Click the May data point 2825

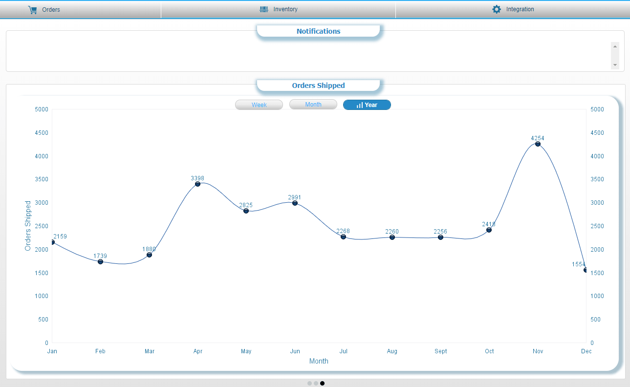tap(246, 211)
